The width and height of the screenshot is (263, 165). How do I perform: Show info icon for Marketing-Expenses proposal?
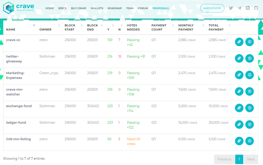tap(249, 75)
